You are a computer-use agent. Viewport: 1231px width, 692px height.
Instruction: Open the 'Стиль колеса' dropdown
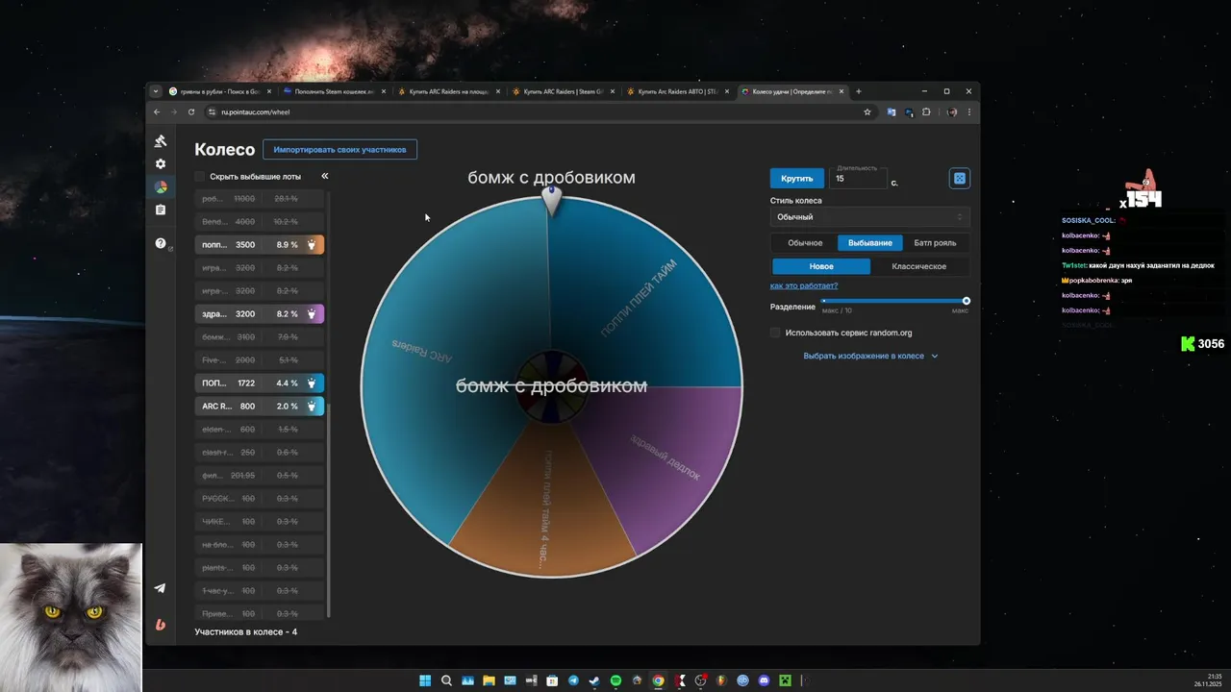point(869,217)
